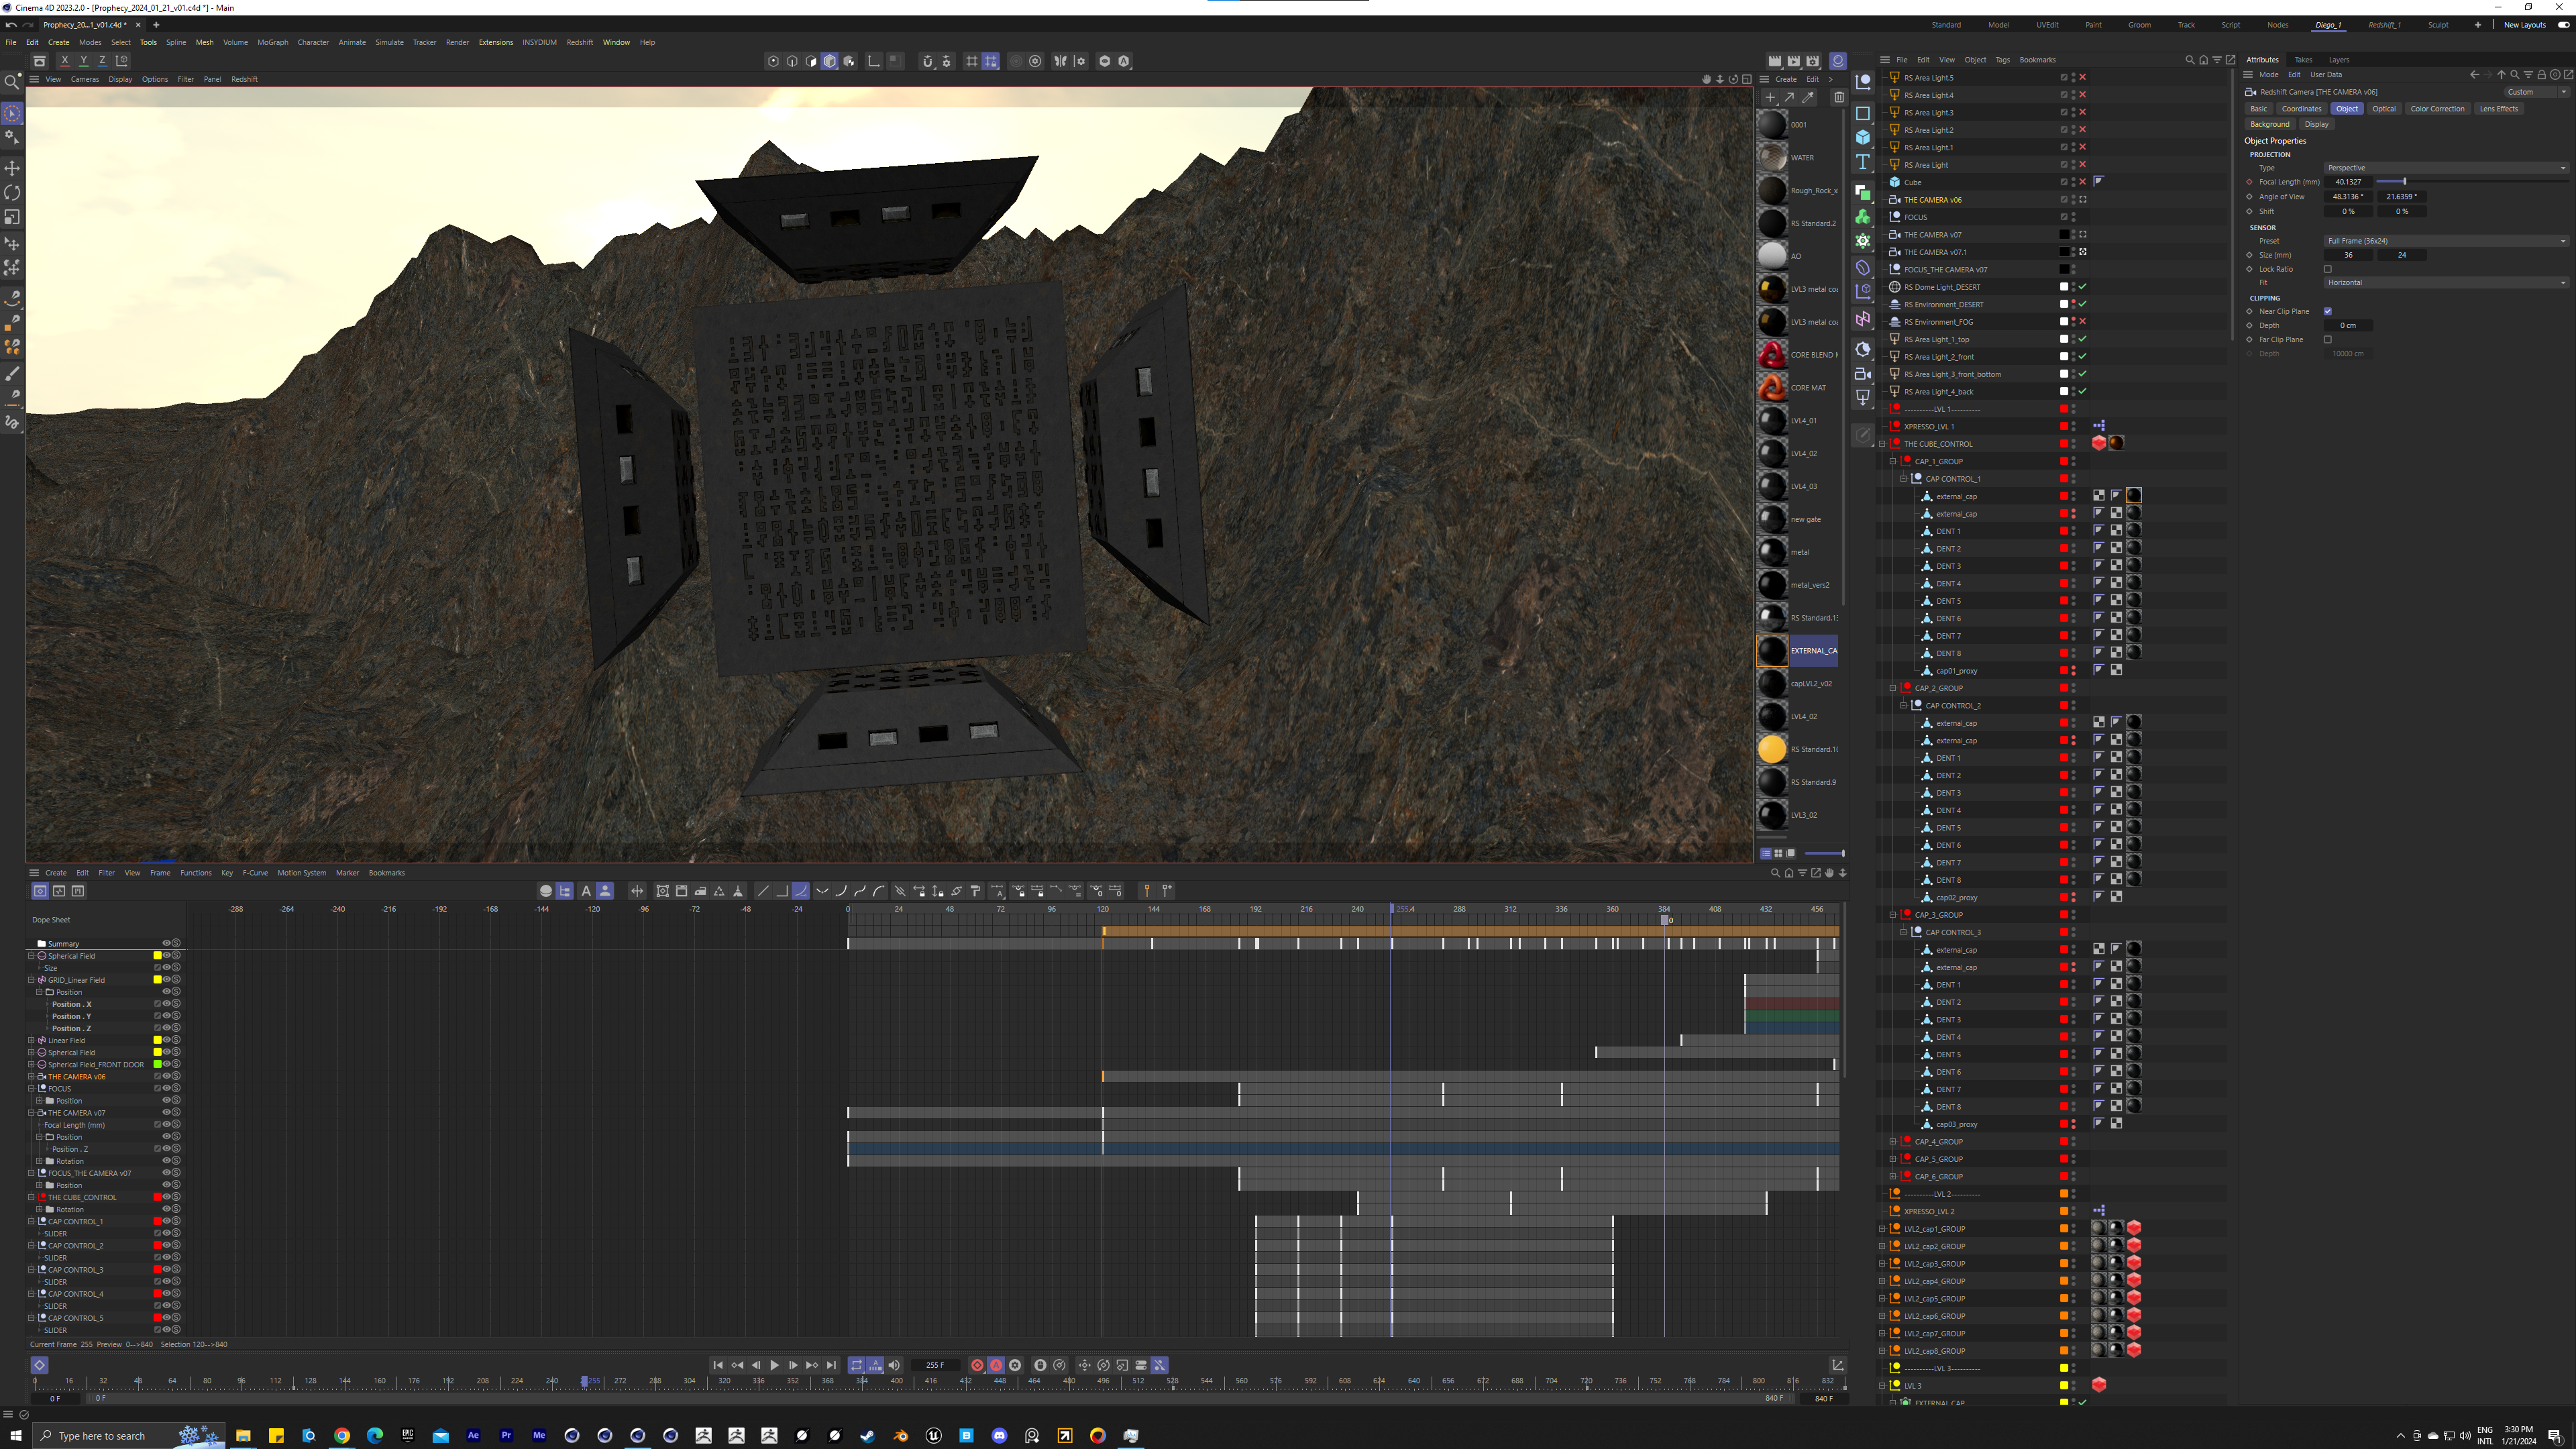Image resolution: width=2576 pixels, height=1449 pixels.
Task: Select the Move tool in left toolbar
Action: [x=12, y=167]
